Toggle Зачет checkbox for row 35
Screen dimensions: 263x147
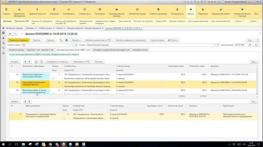tap(53, 86)
